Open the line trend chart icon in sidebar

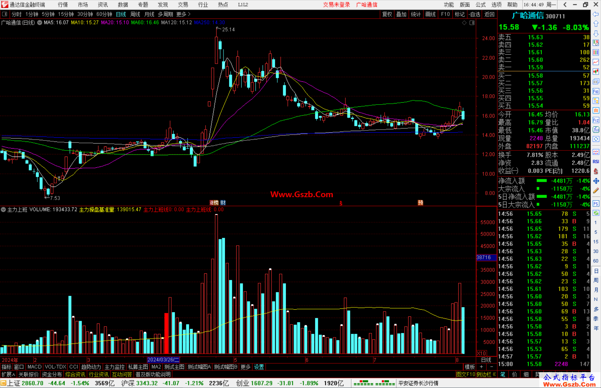point(596,62)
